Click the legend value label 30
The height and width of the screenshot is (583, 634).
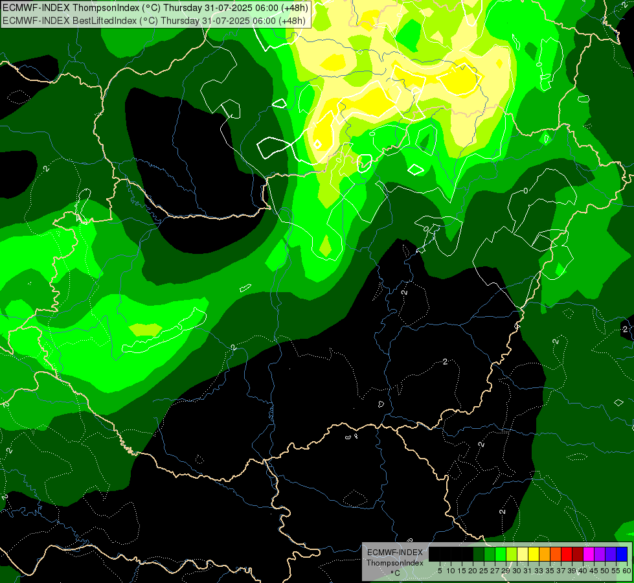pos(517,571)
